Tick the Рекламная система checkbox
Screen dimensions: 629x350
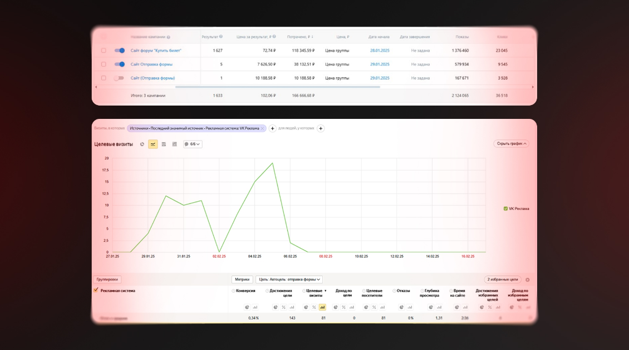pyautogui.click(x=96, y=291)
